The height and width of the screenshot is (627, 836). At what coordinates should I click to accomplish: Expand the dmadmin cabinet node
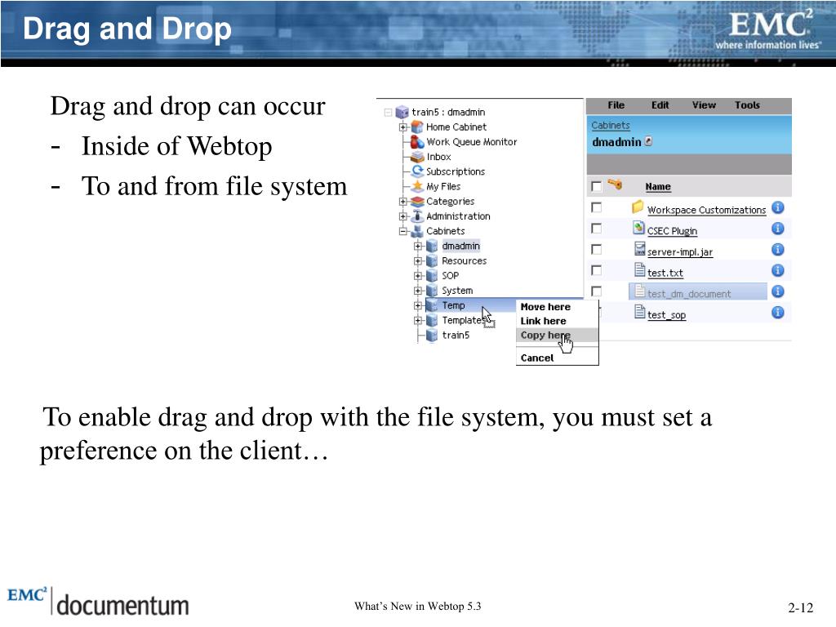[418, 247]
